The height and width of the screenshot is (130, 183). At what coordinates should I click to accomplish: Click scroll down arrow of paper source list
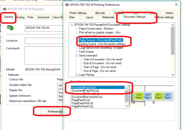click(127, 106)
